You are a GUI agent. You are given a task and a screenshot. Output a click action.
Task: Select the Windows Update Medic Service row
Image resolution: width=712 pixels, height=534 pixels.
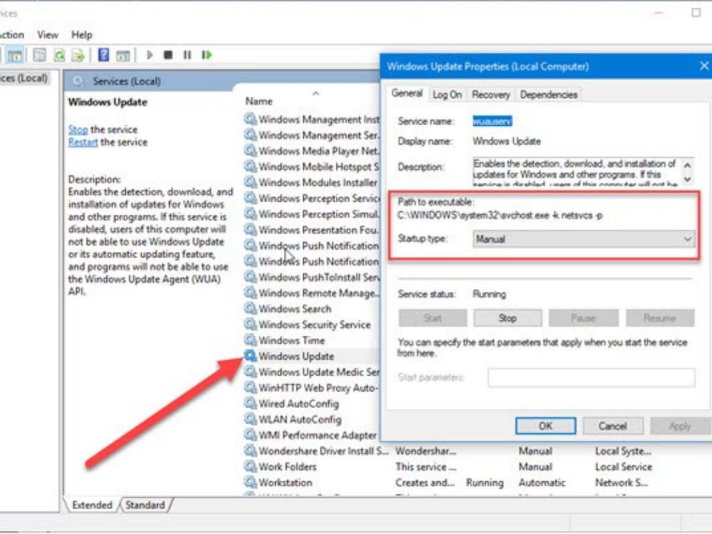(312, 372)
